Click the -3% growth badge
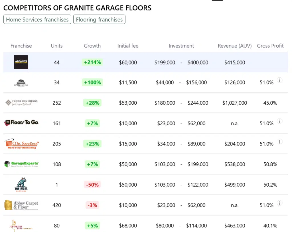292x232 pixels. [x=92, y=205]
